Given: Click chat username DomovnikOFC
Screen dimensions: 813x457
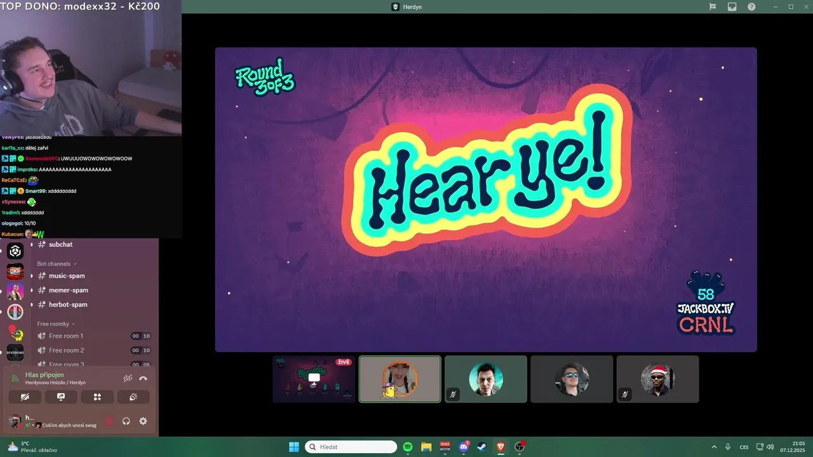Looking at the screenshot, I should point(42,158).
